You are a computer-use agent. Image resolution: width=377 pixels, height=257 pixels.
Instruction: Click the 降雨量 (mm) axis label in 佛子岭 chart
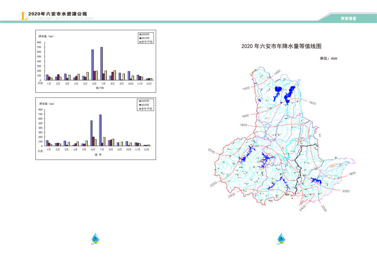tap(47, 36)
